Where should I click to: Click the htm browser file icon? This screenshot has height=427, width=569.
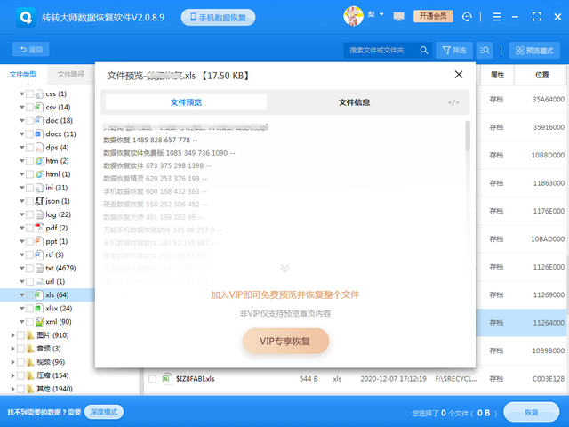(x=39, y=161)
